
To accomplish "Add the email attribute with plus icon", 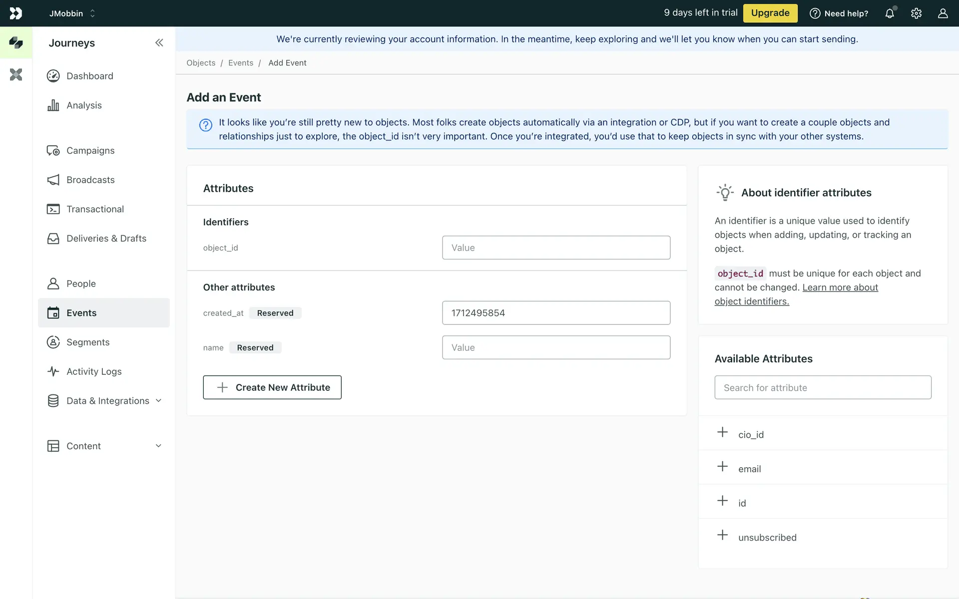I will click(722, 467).
